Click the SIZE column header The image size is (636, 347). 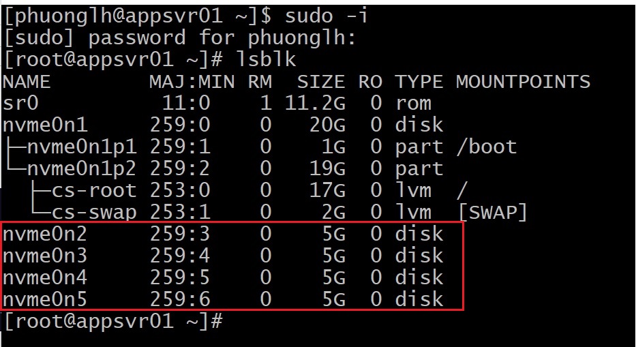(x=320, y=82)
